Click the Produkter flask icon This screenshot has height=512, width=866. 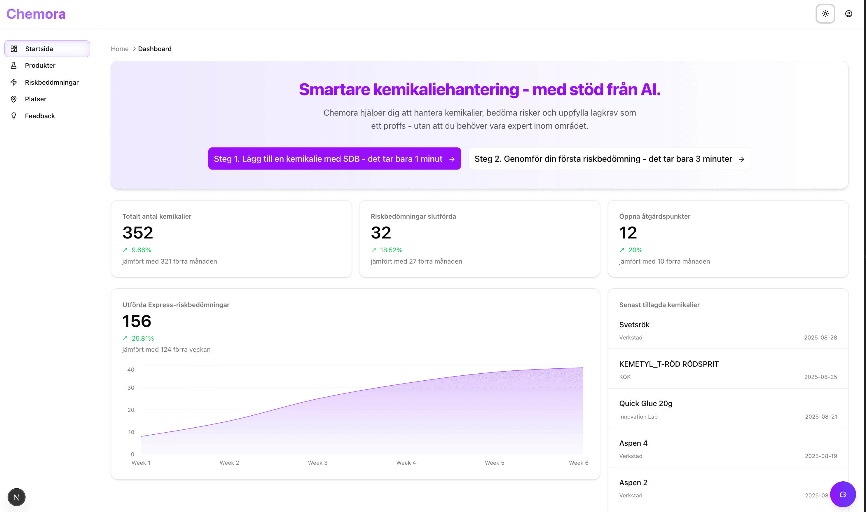14,66
